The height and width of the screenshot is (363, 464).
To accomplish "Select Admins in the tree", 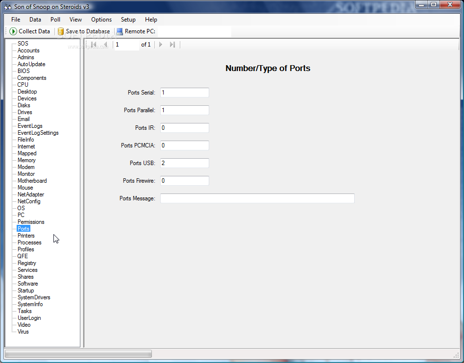I will coord(26,57).
